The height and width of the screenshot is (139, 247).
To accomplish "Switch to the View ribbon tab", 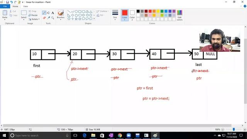I will coord(25,6).
